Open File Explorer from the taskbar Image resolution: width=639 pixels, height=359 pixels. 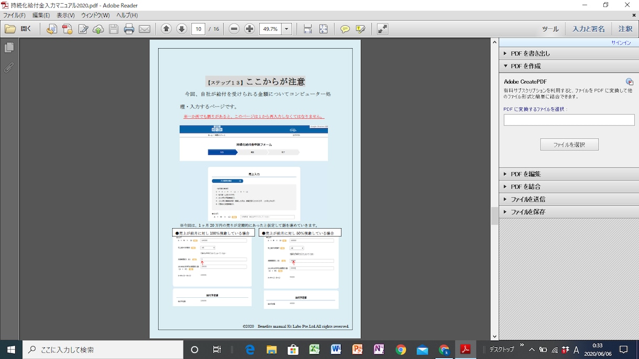tap(271, 350)
